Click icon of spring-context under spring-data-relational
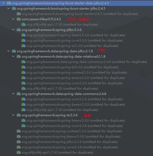This screenshot has height=156, width=153. (24, 73)
